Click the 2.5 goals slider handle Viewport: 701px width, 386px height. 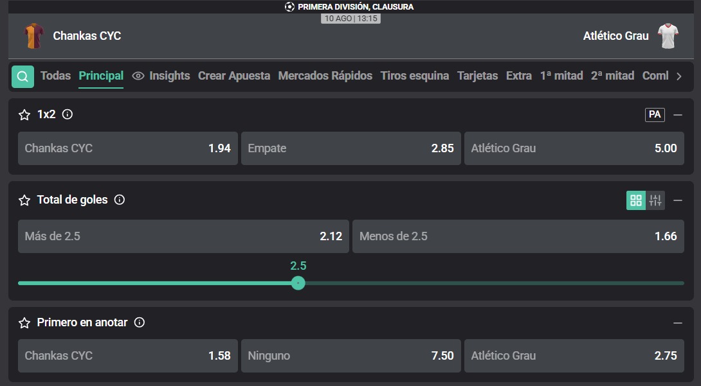coord(298,283)
